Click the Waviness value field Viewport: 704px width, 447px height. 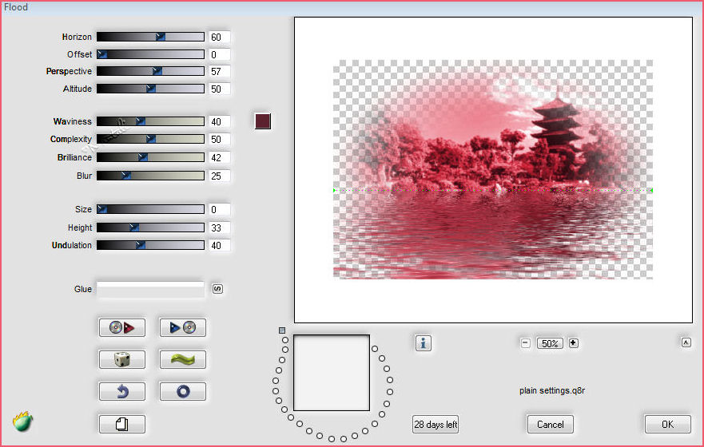[x=219, y=122]
